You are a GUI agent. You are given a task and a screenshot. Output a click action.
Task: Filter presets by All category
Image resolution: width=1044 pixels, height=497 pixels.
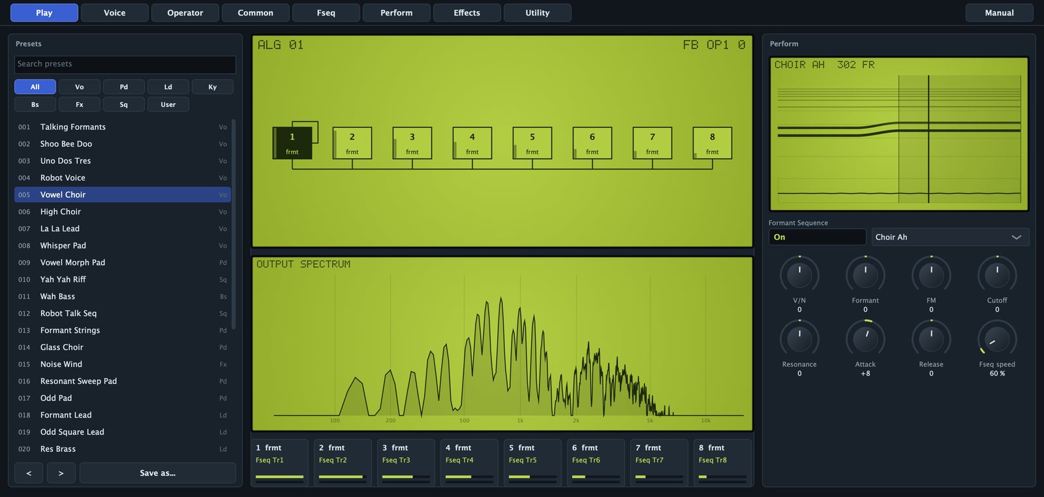click(35, 87)
